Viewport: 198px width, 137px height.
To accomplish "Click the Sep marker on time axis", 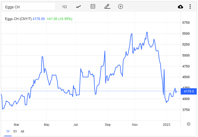I will (108, 125).
